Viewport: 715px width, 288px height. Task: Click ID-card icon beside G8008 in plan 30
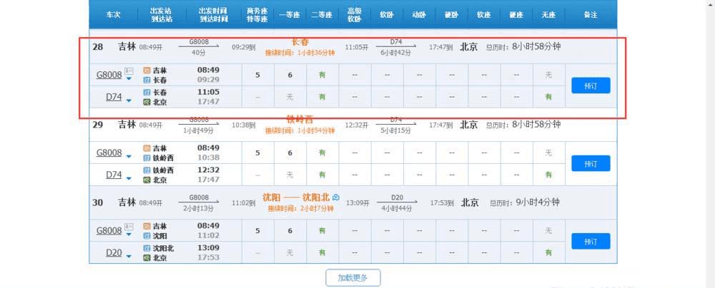pos(129,226)
